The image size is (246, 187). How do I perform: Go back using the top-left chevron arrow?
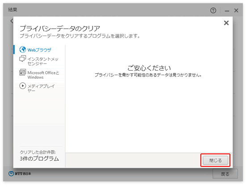[12, 21]
